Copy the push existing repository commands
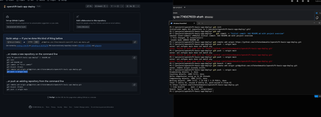The width and height of the screenshot is (321, 117). point(135,85)
